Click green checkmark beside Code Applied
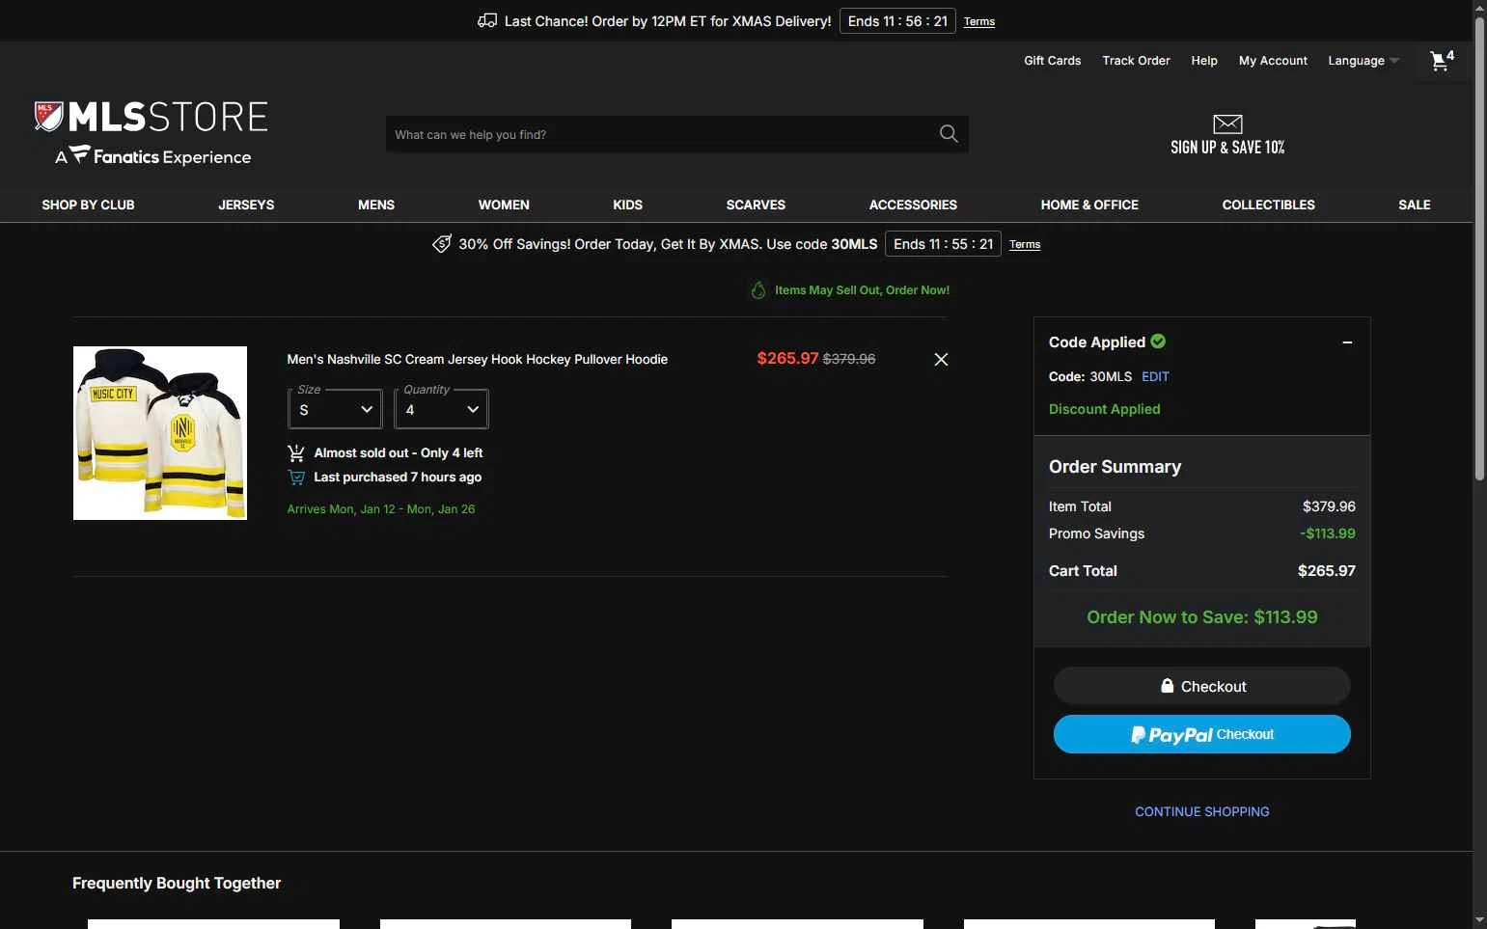The width and height of the screenshot is (1487, 929). click(1158, 341)
